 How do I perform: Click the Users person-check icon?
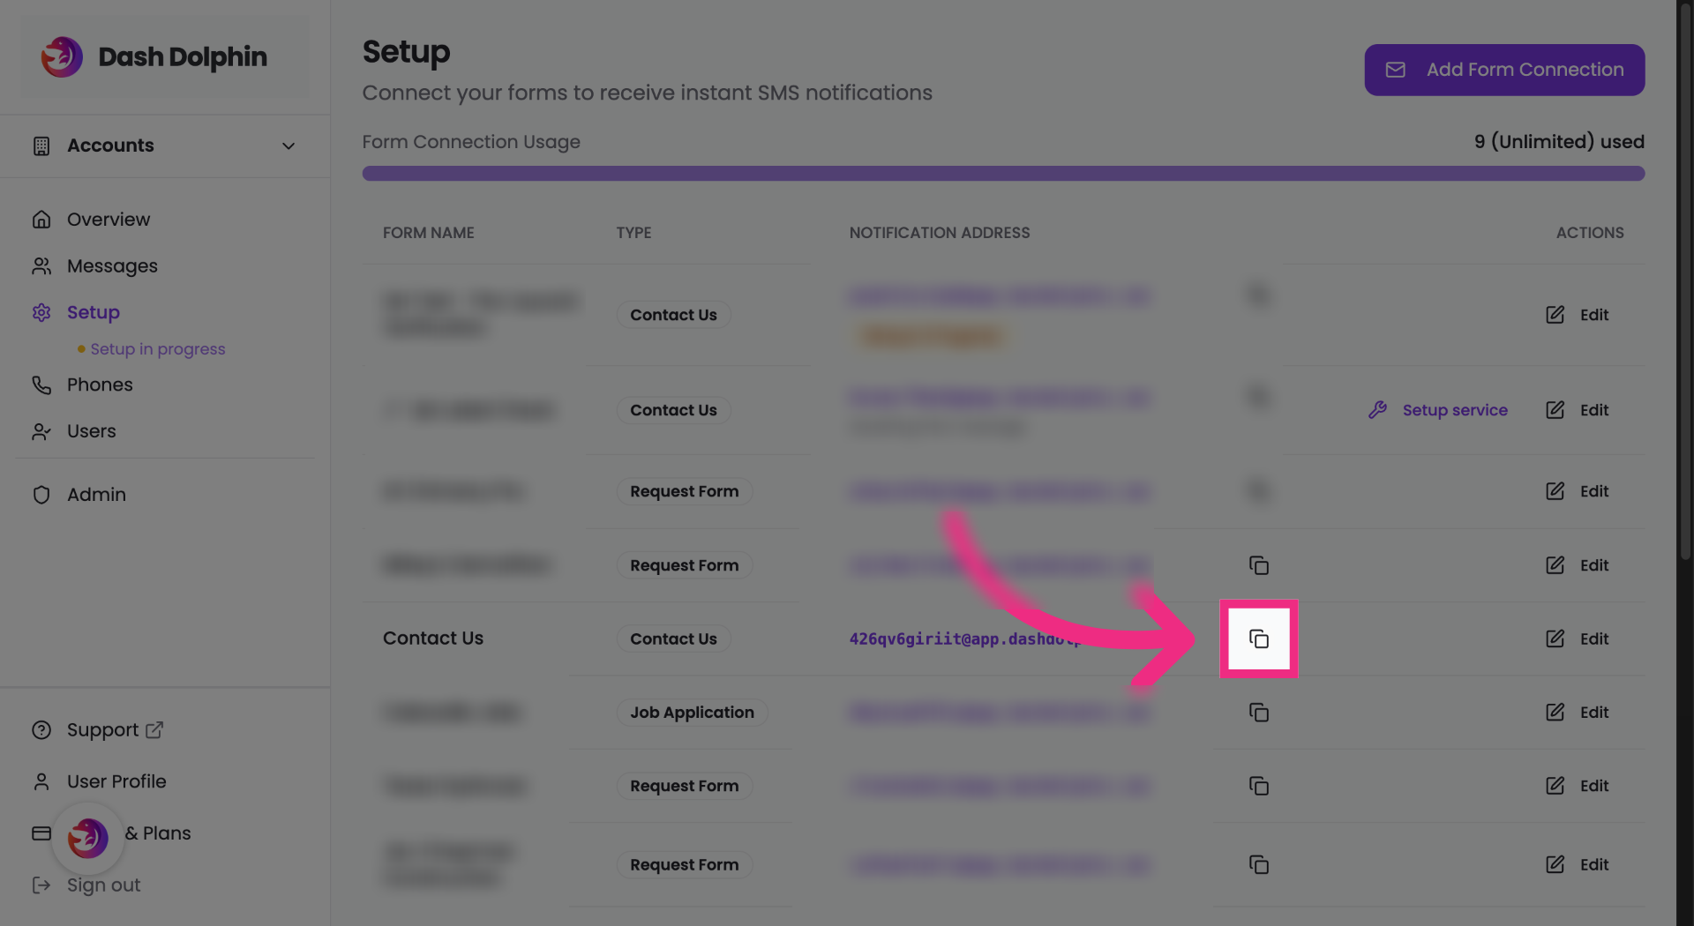41,432
